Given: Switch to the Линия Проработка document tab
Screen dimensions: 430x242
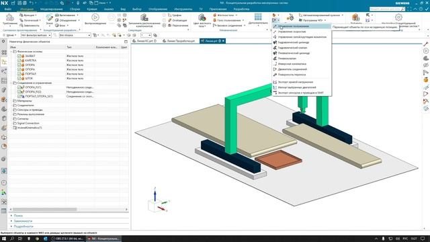Looking at the screenshot, I should (179, 41).
